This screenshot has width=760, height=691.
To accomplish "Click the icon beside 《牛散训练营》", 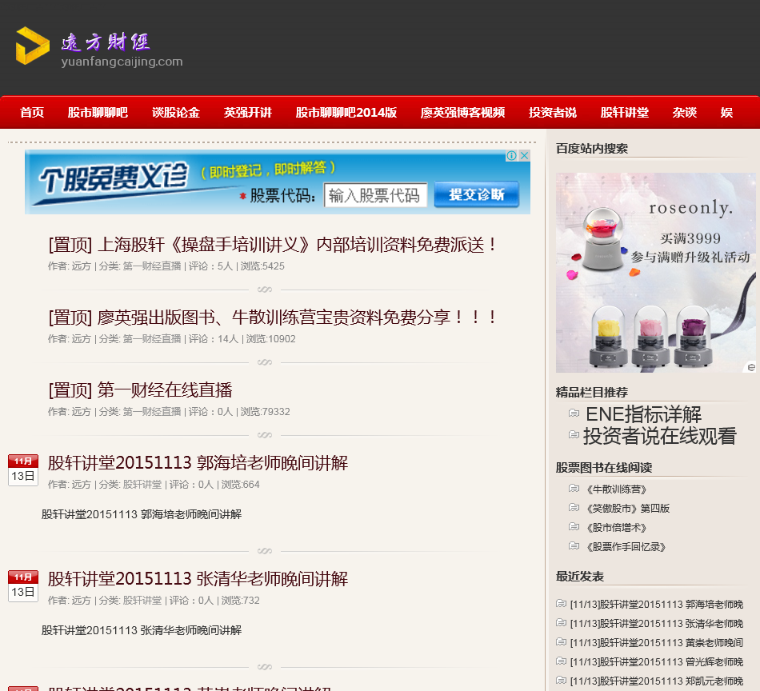I will [574, 488].
